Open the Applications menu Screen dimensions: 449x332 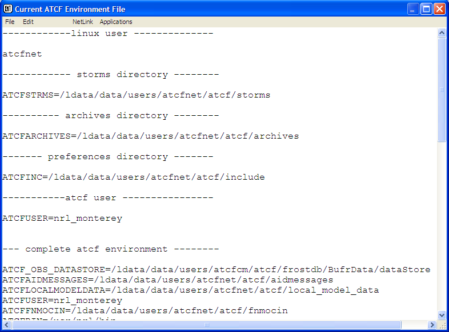pos(116,22)
